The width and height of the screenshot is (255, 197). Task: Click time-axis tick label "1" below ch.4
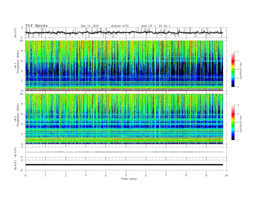tap(45, 175)
